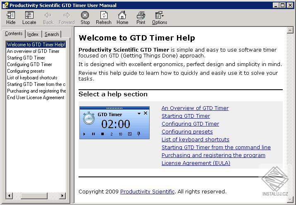
Task: Click the X icon in timer image
Action: [x=146, y=113]
